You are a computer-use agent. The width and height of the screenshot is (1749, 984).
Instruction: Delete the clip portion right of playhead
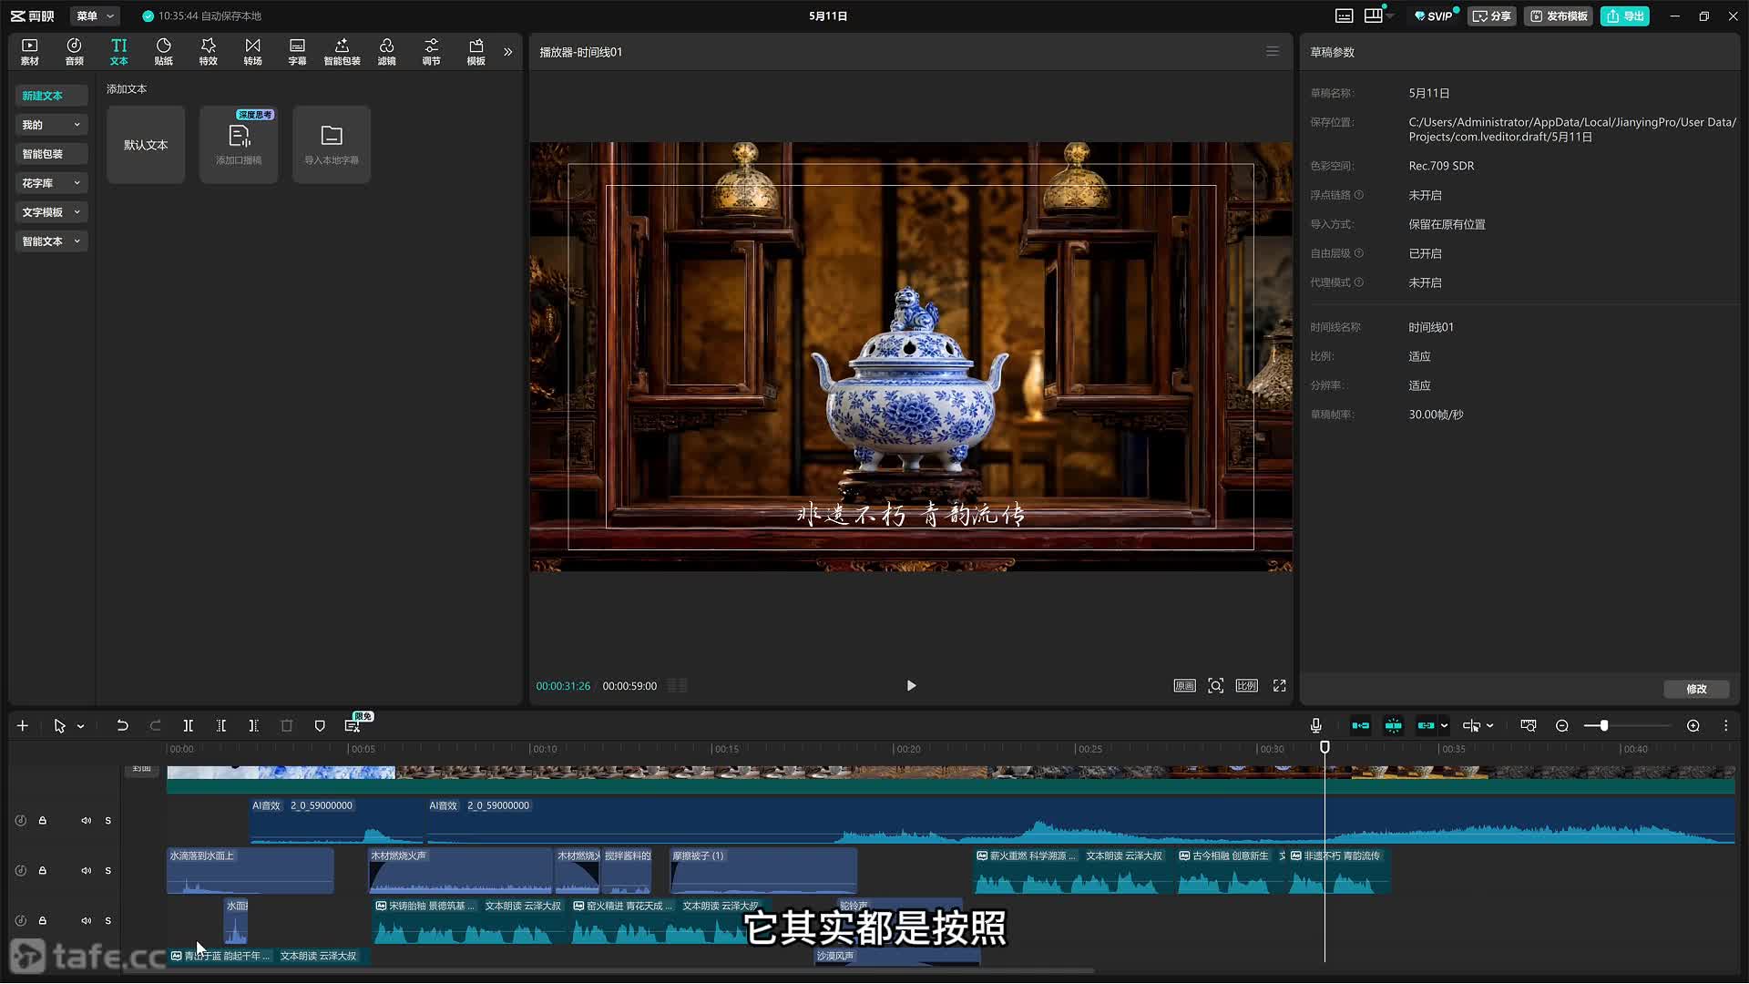(x=253, y=726)
